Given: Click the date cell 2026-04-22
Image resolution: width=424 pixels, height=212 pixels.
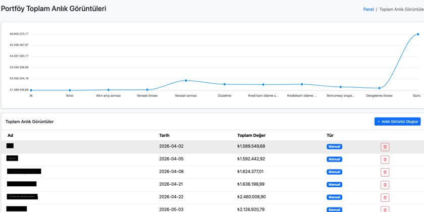Looking at the screenshot, I should pos(171,197).
